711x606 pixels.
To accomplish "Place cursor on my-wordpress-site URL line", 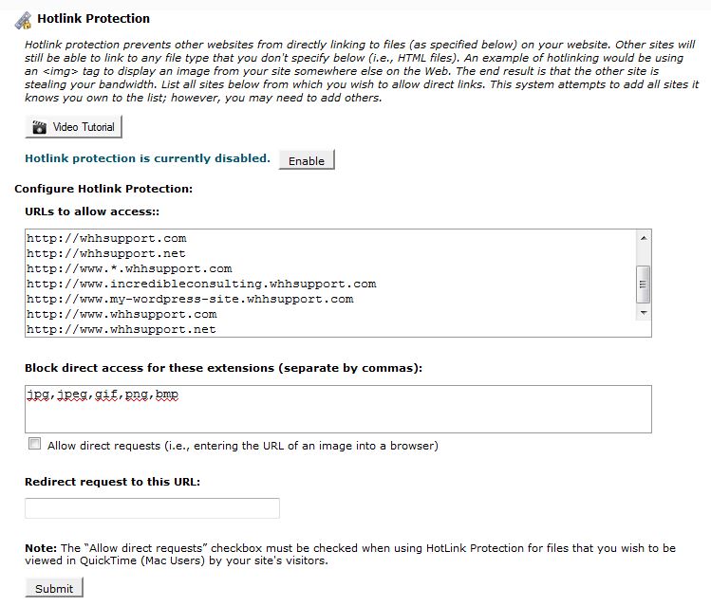I will 190,299.
